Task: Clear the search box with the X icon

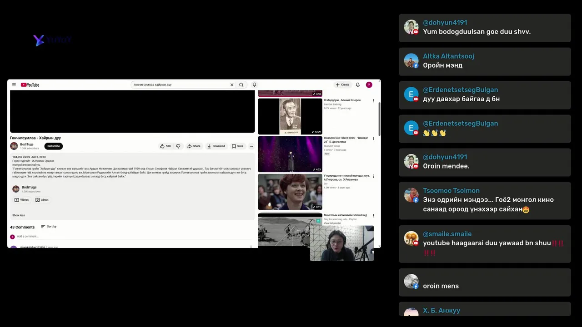Action: (x=232, y=85)
